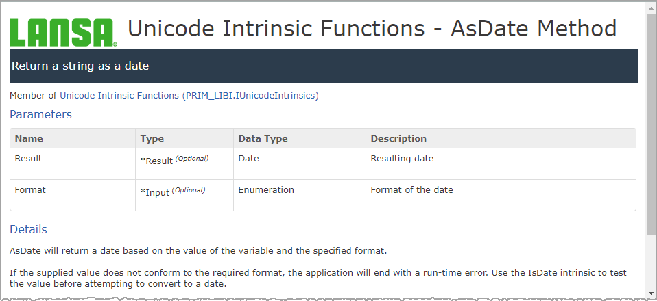Screen dimensions: 657x301
Task: Select the Name column header
Action: [x=29, y=138]
